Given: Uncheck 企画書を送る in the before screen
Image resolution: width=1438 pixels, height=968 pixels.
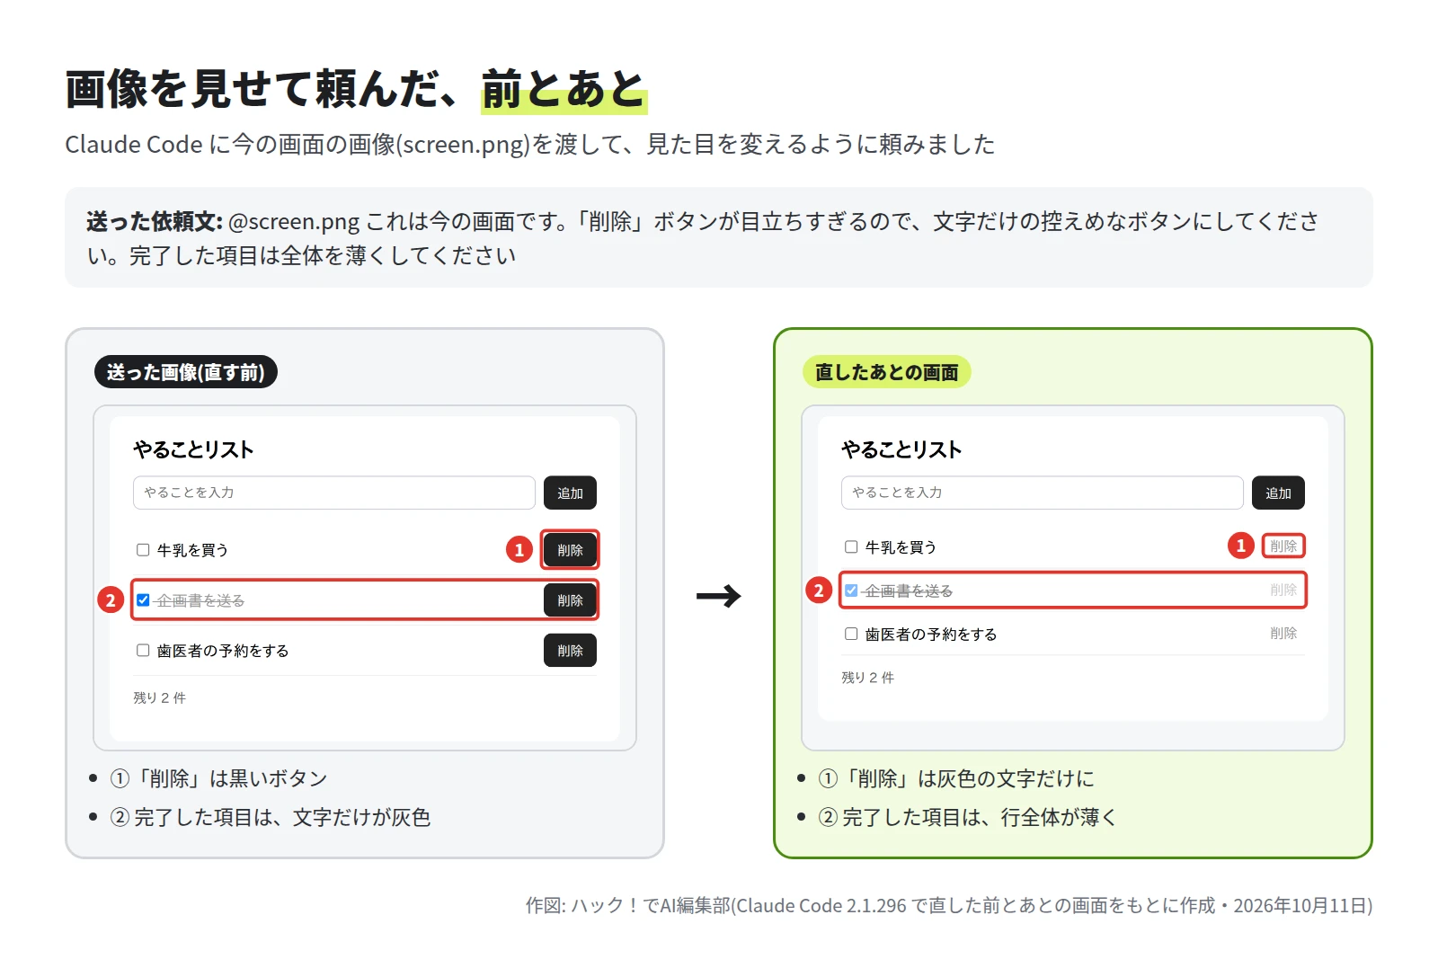Looking at the screenshot, I should (x=143, y=600).
